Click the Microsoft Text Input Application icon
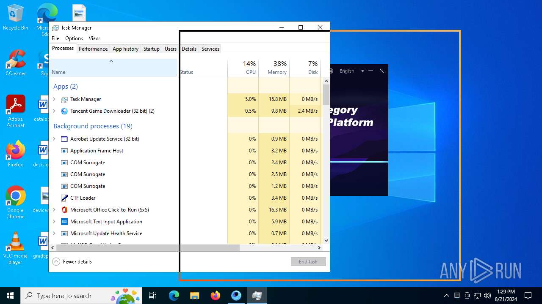542x304 pixels. coord(64,222)
